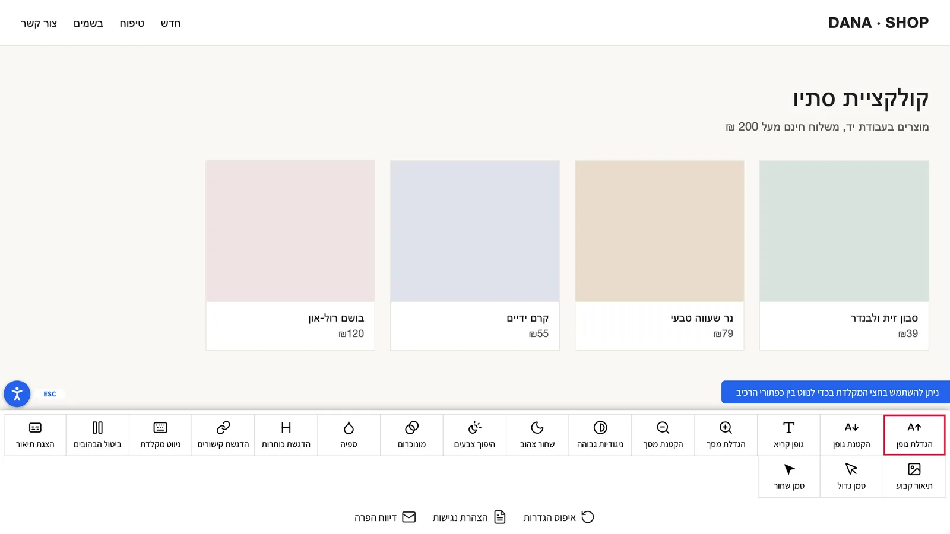This screenshot has height=534, width=950.
Task: Click the ESC close label
Action: (x=50, y=394)
